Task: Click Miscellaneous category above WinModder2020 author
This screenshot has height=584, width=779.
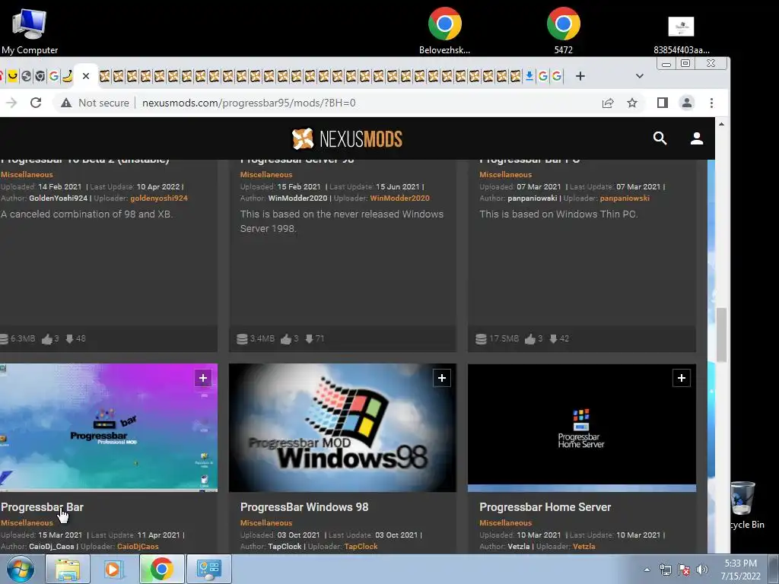Action: 265,175
